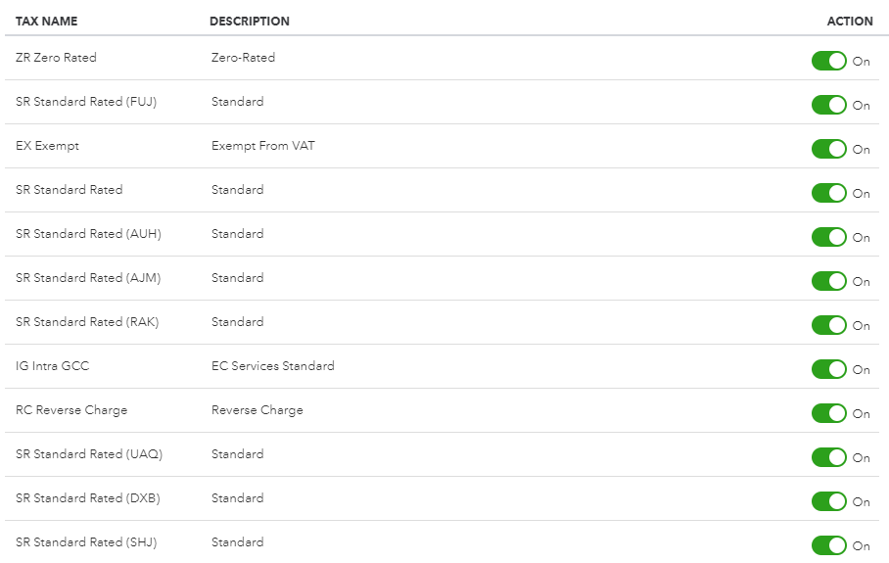Image resolution: width=889 pixels, height=563 pixels.
Task: Switch off plain SR Standard Rated toggle
Action: click(828, 193)
